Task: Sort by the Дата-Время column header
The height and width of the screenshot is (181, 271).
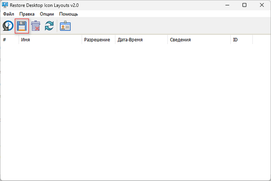Action: 141,40
